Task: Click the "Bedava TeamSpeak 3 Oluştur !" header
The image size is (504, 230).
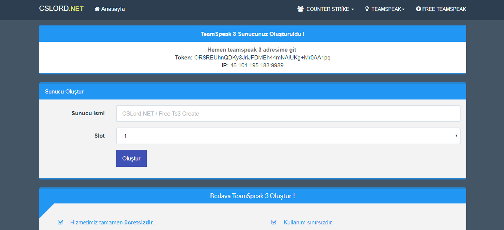Action: (x=253, y=196)
